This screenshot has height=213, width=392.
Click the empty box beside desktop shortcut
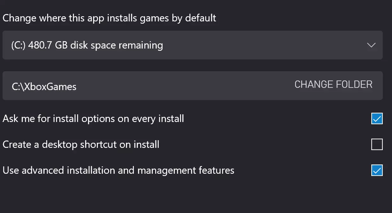pyautogui.click(x=377, y=145)
